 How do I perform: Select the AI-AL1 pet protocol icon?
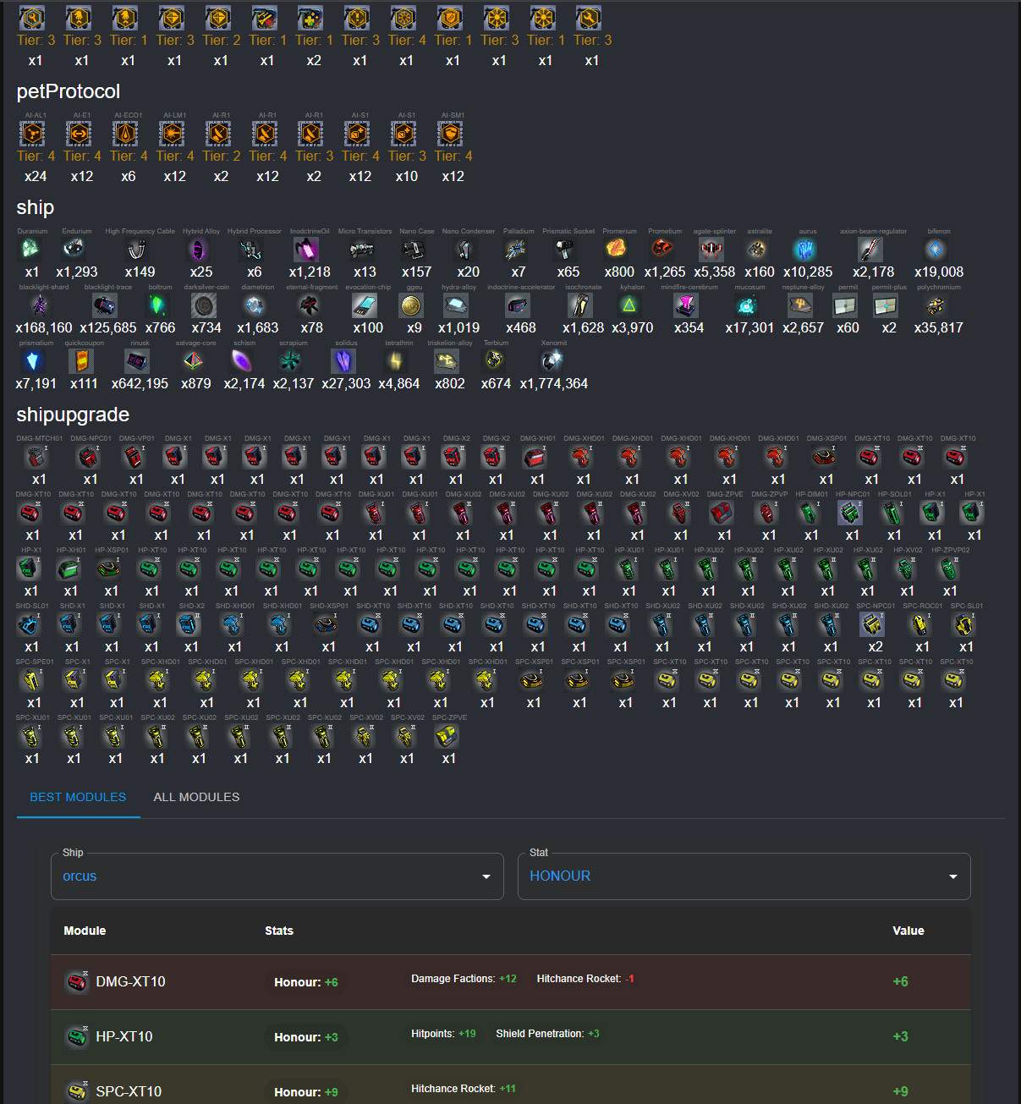(x=33, y=134)
